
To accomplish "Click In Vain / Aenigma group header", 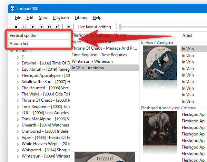I will pos(157,42).
